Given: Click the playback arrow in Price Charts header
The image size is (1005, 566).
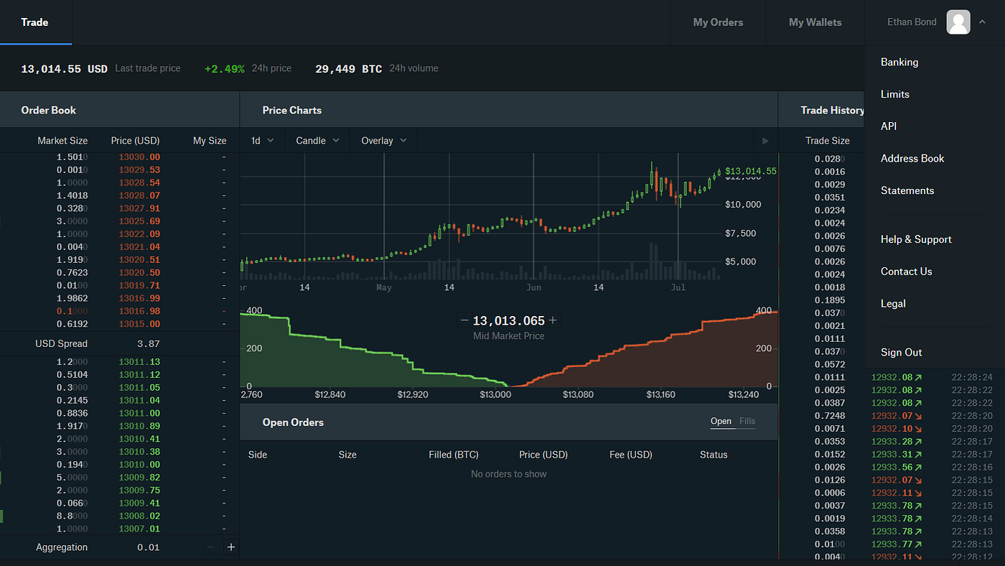Looking at the screenshot, I should 765,141.
